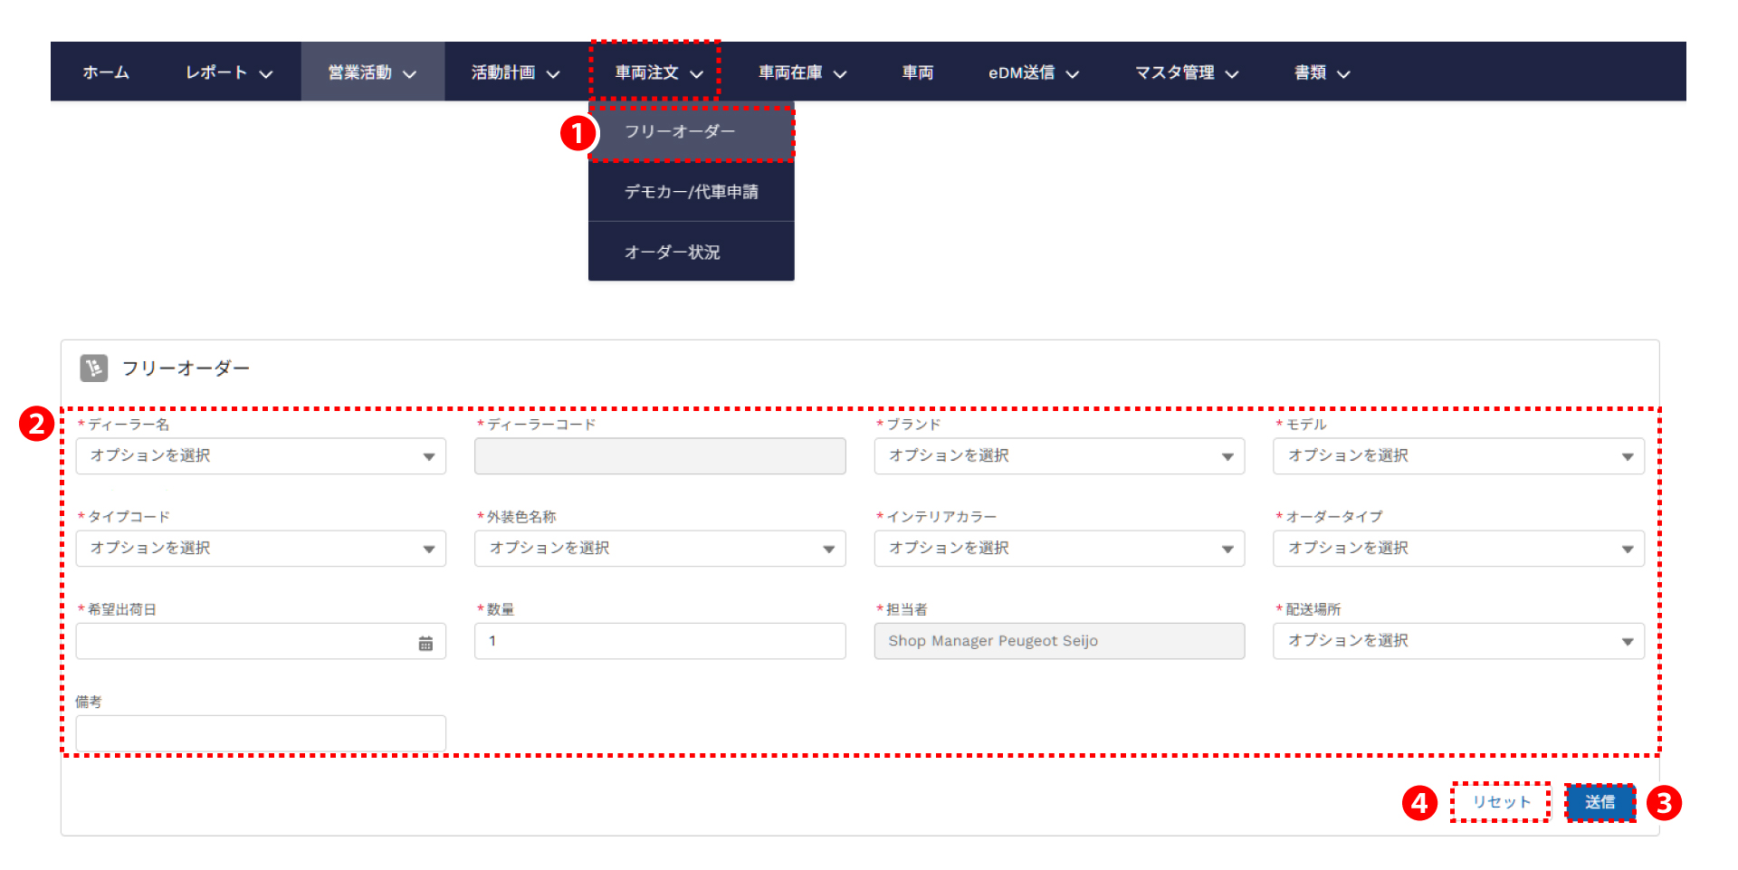Open the オーダータイプ selector

click(1458, 549)
